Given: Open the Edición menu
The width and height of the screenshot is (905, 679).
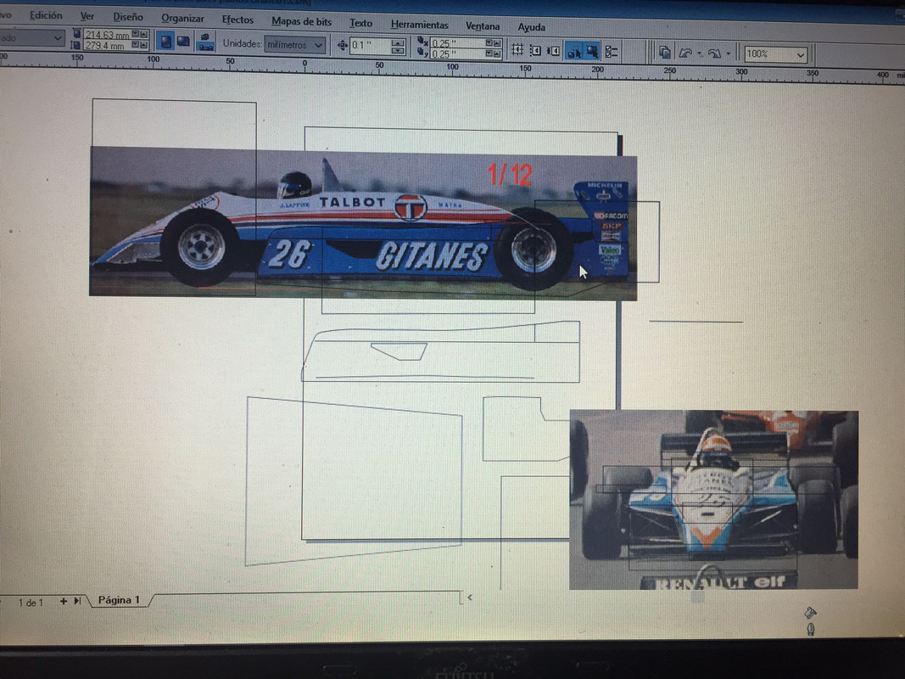Looking at the screenshot, I should point(46,15).
